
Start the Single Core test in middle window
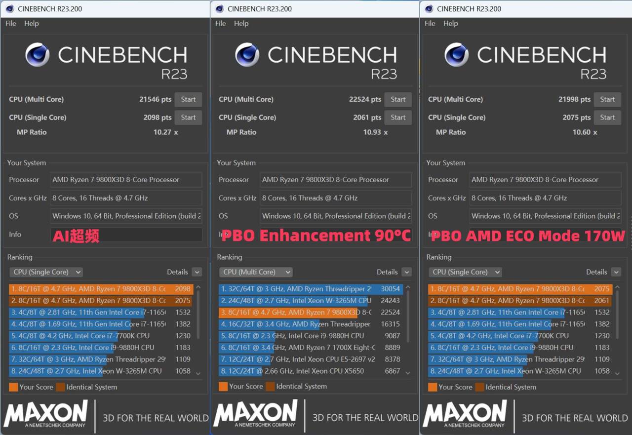click(x=398, y=118)
